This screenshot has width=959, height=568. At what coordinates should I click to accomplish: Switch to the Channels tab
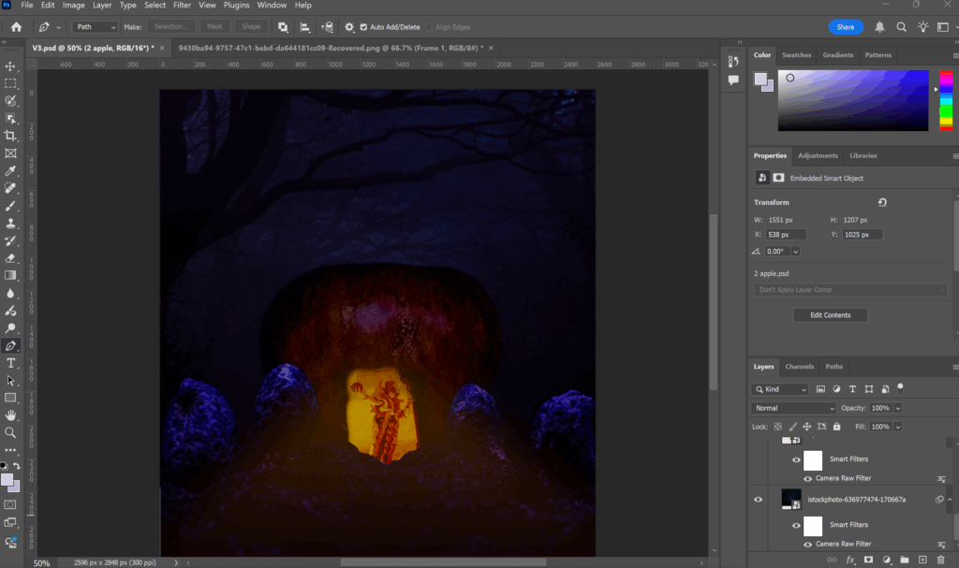[x=799, y=367]
